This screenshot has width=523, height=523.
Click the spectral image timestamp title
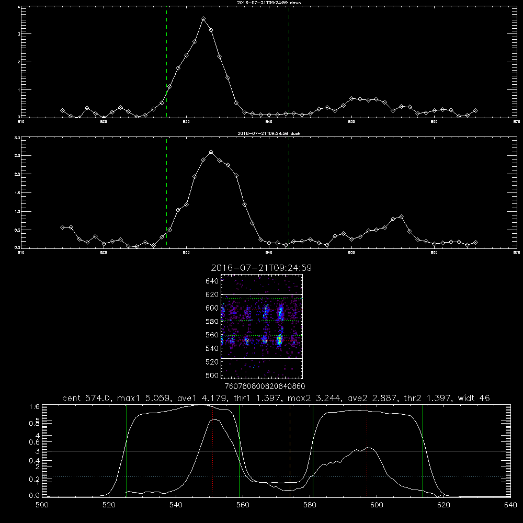tap(261, 268)
